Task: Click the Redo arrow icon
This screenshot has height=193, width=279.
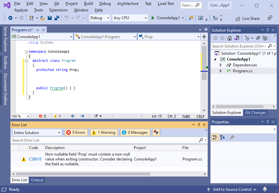Action: point(78,18)
